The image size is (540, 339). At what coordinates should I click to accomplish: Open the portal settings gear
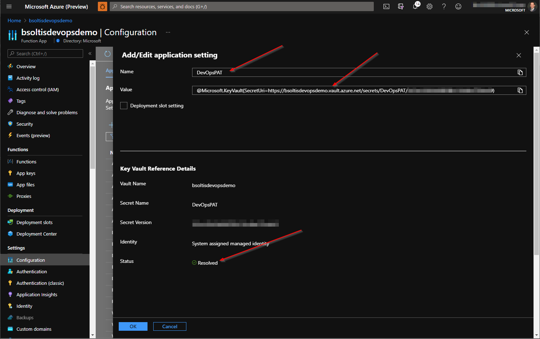[x=429, y=6]
